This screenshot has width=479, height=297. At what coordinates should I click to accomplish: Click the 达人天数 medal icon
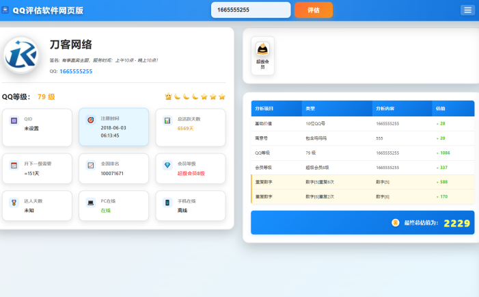pyautogui.click(x=14, y=203)
